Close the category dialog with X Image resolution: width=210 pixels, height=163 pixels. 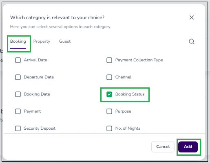click(192, 17)
